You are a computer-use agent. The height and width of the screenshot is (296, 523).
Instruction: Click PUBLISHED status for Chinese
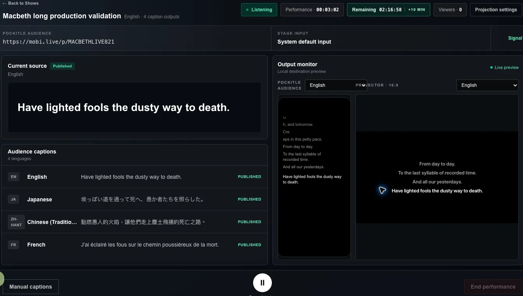click(249, 222)
